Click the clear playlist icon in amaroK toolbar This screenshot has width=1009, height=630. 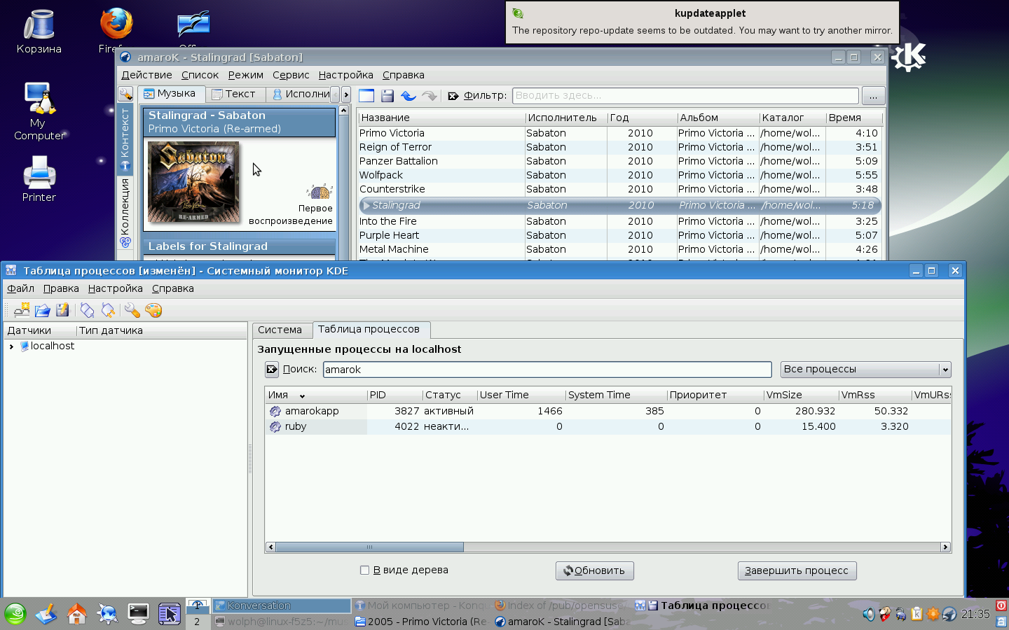[x=366, y=96]
